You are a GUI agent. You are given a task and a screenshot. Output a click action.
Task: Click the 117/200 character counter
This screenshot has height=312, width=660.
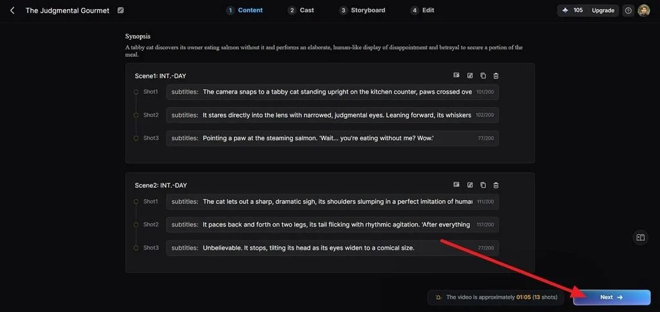pos(485,225)
